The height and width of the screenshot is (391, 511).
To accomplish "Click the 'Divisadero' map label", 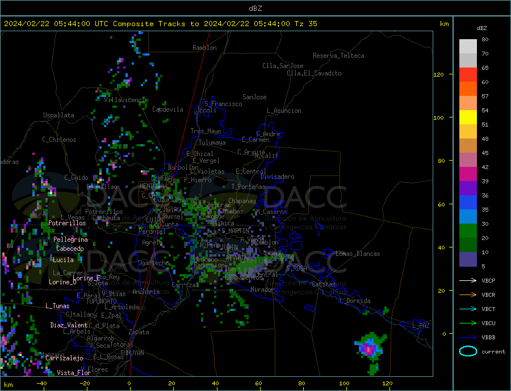I will [277, 176].
